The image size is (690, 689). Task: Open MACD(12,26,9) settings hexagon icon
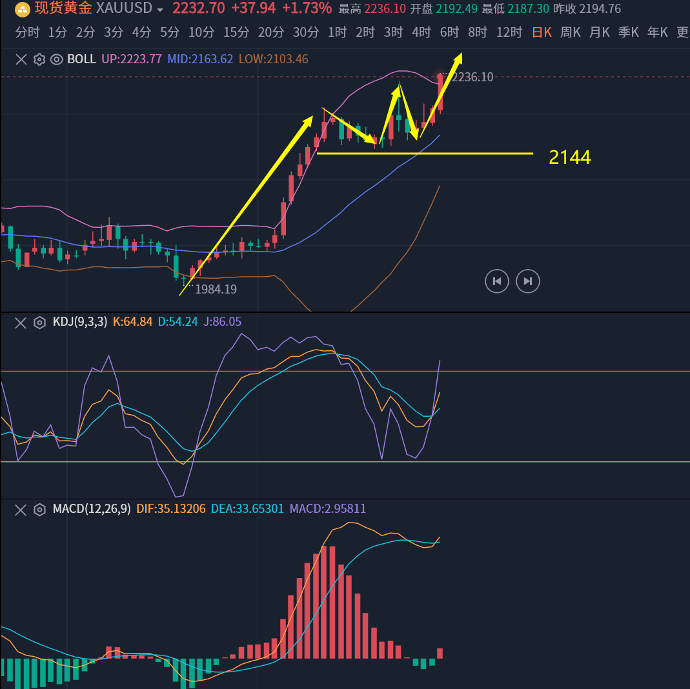(39, 510)
